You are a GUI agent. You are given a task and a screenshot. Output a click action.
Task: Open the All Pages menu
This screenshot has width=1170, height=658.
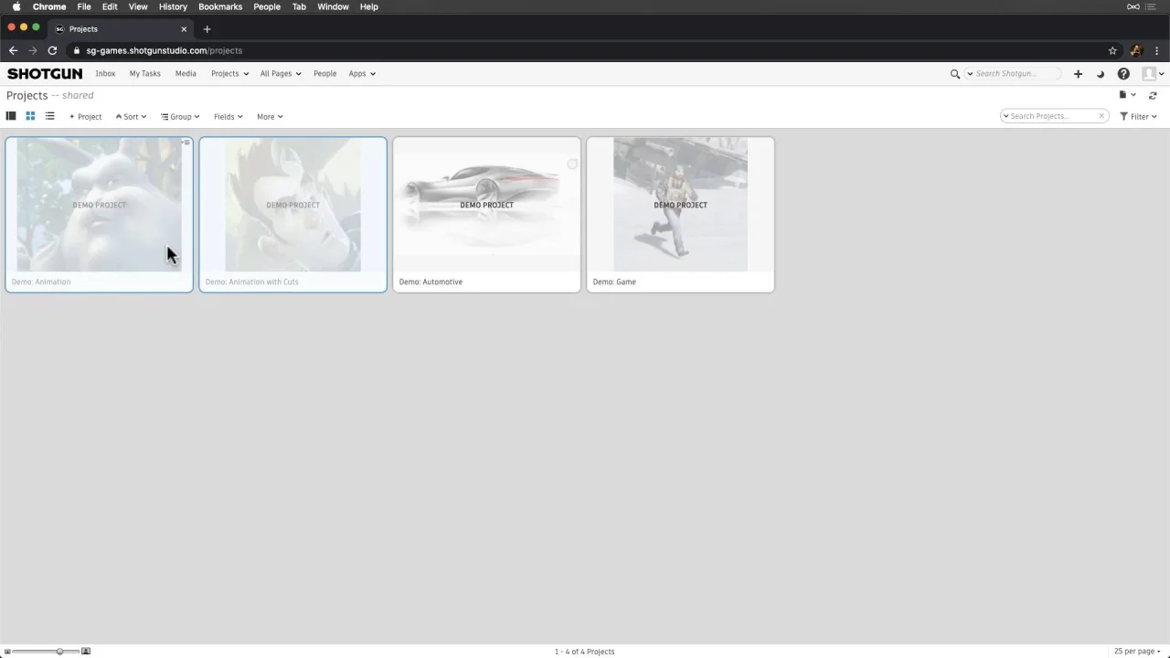tap(281, 73)
